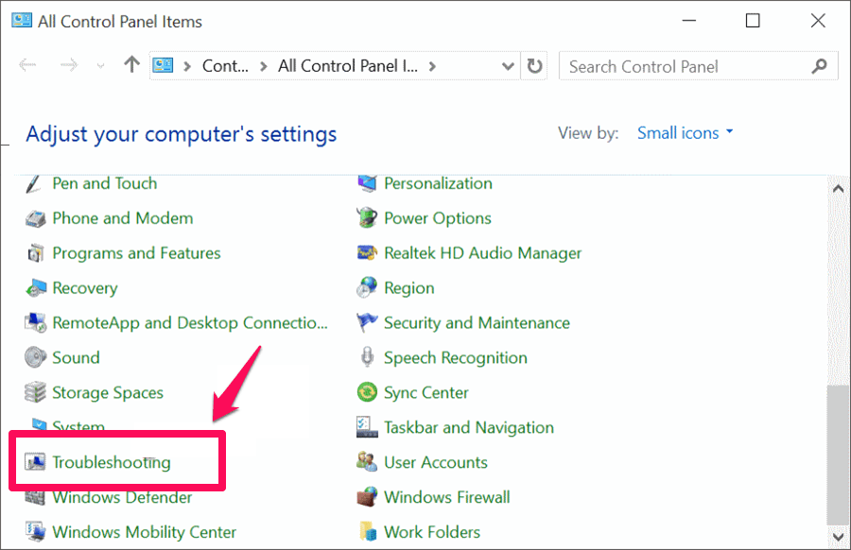Open Sound settings
This screenshot has height=550, width=851.
pyautogui.click(x=77, y=357)
